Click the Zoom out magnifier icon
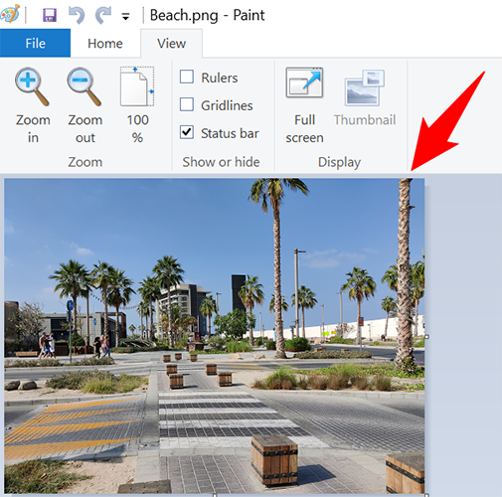The image size is (502, 497). point(84,86)
